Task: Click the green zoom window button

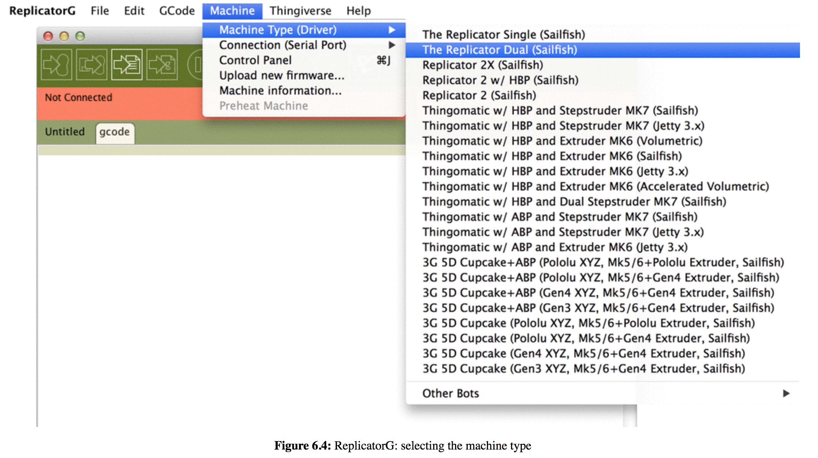Action: click(80, 36)
